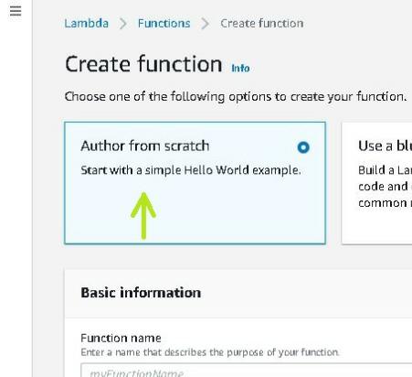This screenshot has width=412, height=377.
Task: Open the Functions breadcrumb link
Action: tap(164, 24)
